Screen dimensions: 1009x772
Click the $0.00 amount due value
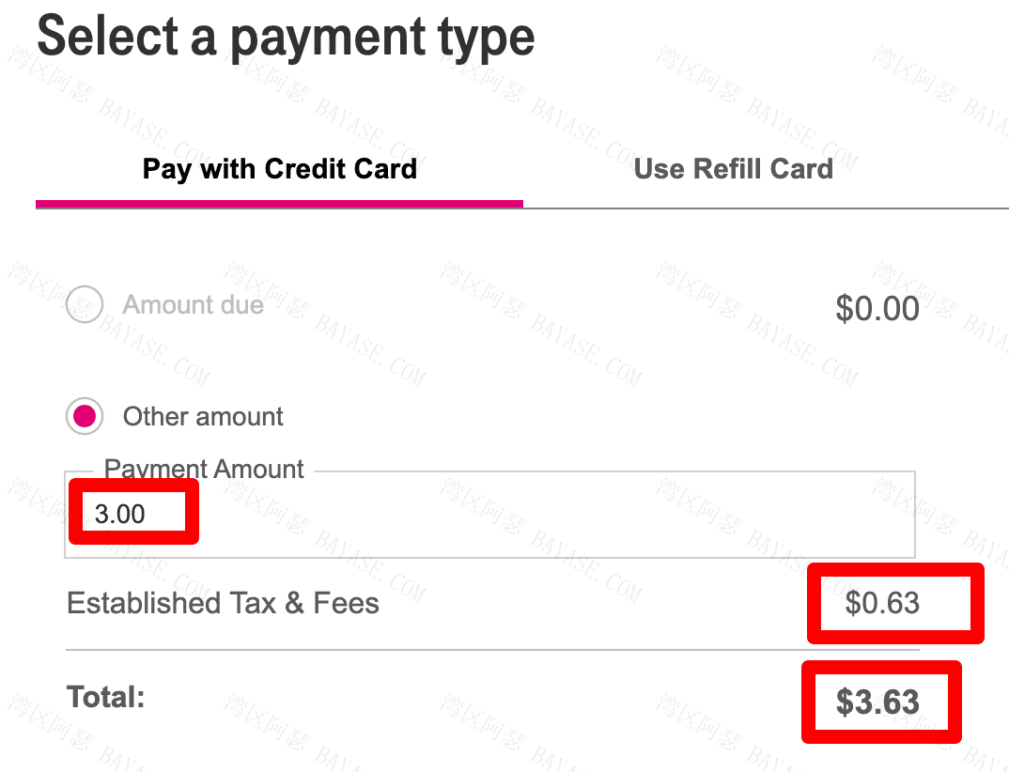pyautogui.click(x=877, y=308)
